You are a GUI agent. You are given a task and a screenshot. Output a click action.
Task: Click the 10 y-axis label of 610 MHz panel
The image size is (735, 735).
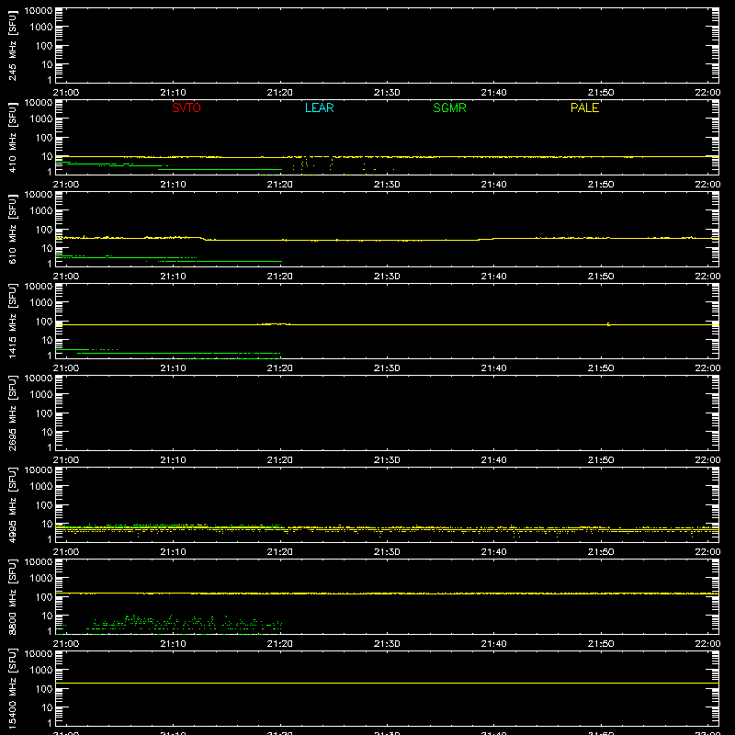click(47, 248)
